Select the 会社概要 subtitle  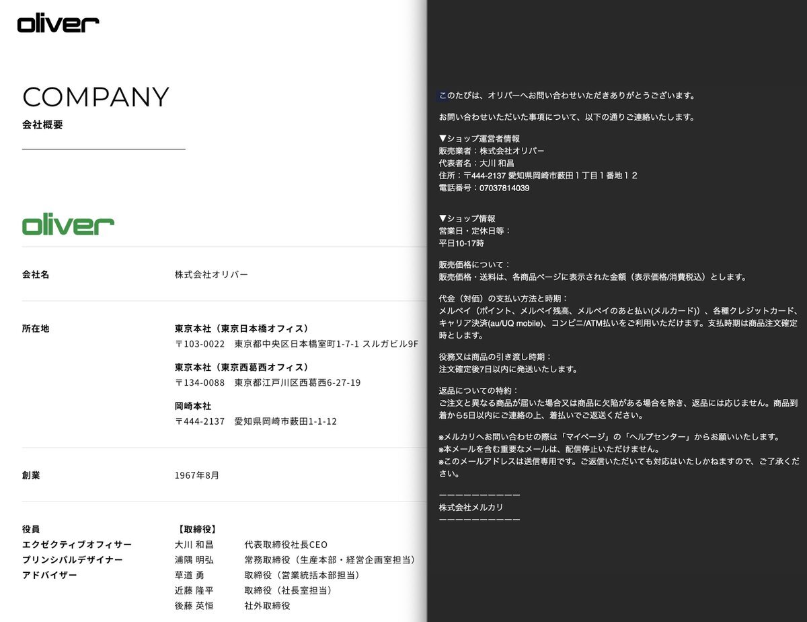[x=42, y=125]
